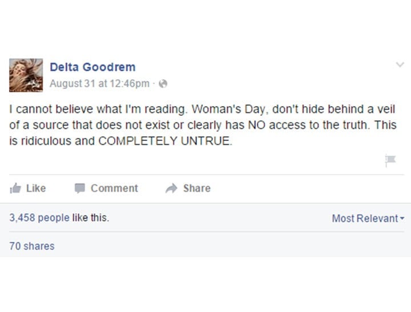
Task: Click the thumbs-up Like icon
Action: pos(15,188)
